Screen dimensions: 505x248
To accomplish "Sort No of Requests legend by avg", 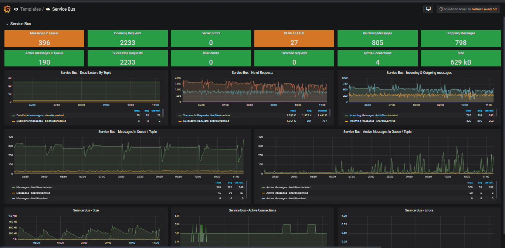I will [x=309, y=110].
